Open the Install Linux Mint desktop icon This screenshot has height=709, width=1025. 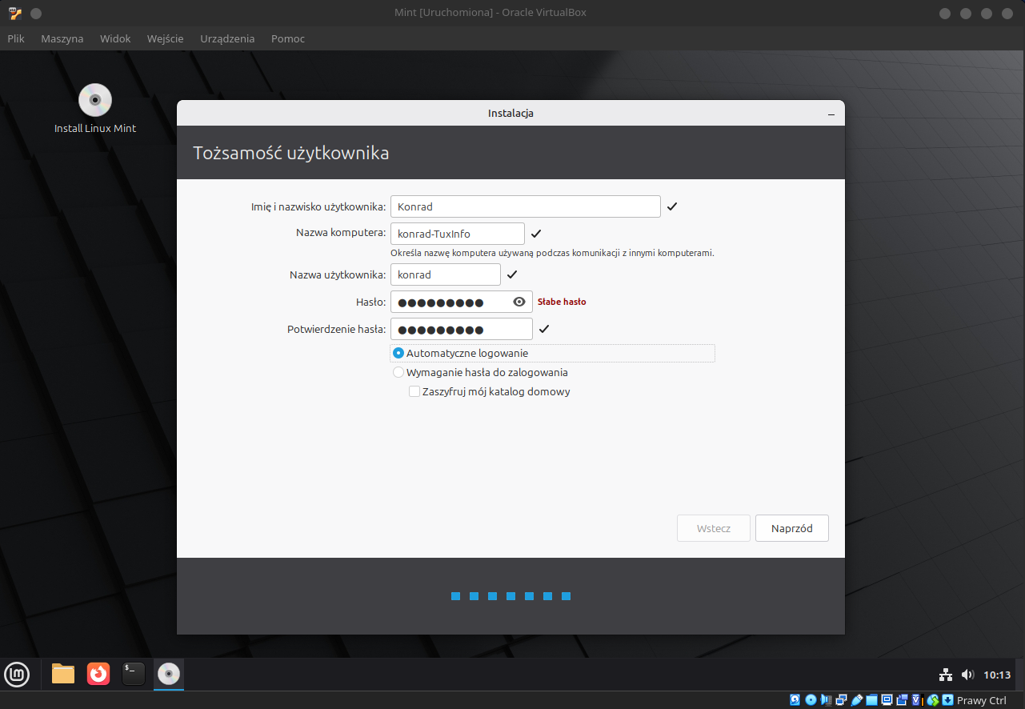pos(95,109)
